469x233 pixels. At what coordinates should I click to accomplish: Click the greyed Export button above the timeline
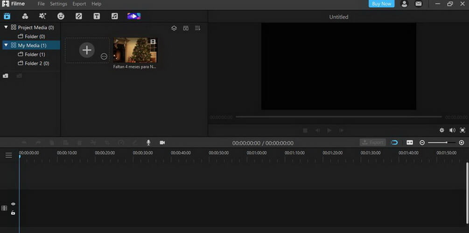point(373,143)
